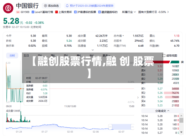Click the Bank of China red logo
The image size is (186, 136).
(8, 8)
